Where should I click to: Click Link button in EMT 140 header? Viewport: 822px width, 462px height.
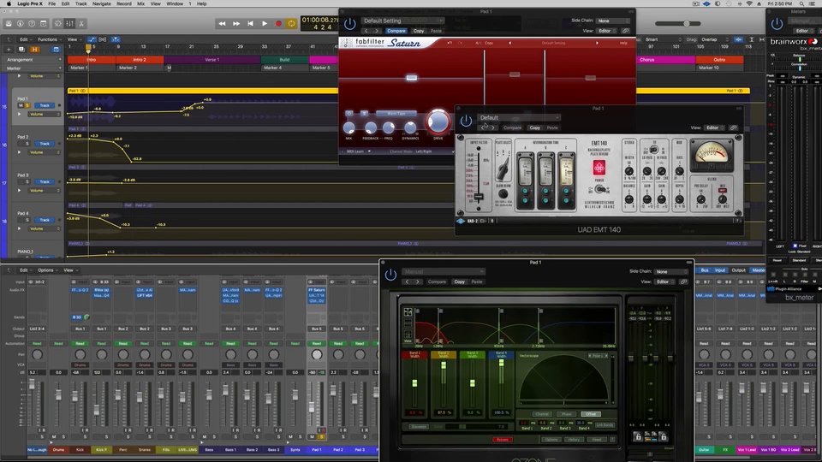(734, 127)
